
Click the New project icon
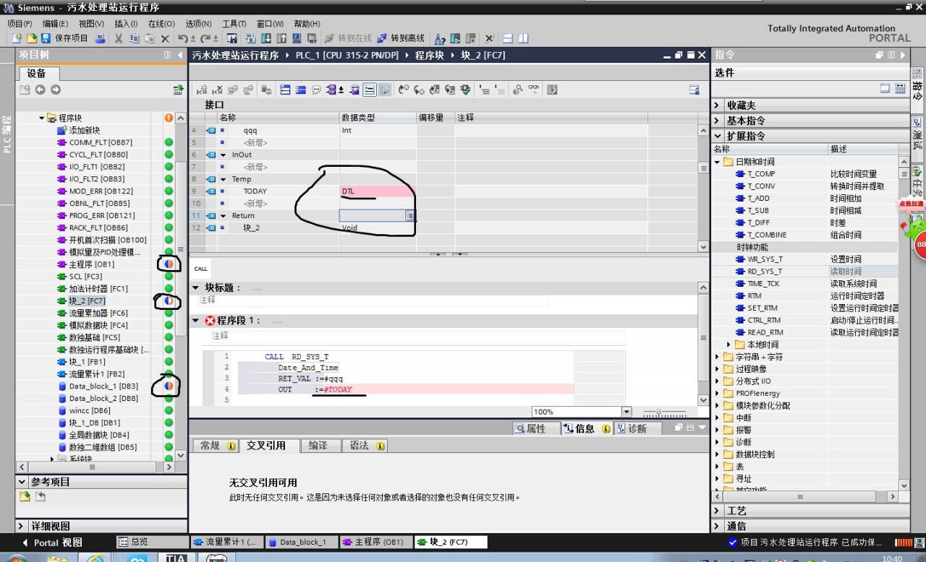click(17, 38)
